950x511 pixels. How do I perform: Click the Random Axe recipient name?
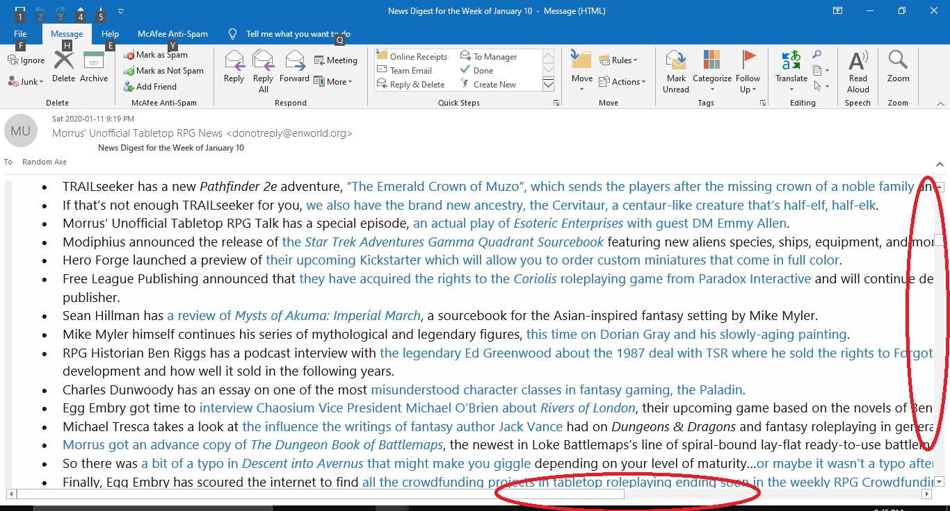45,162
